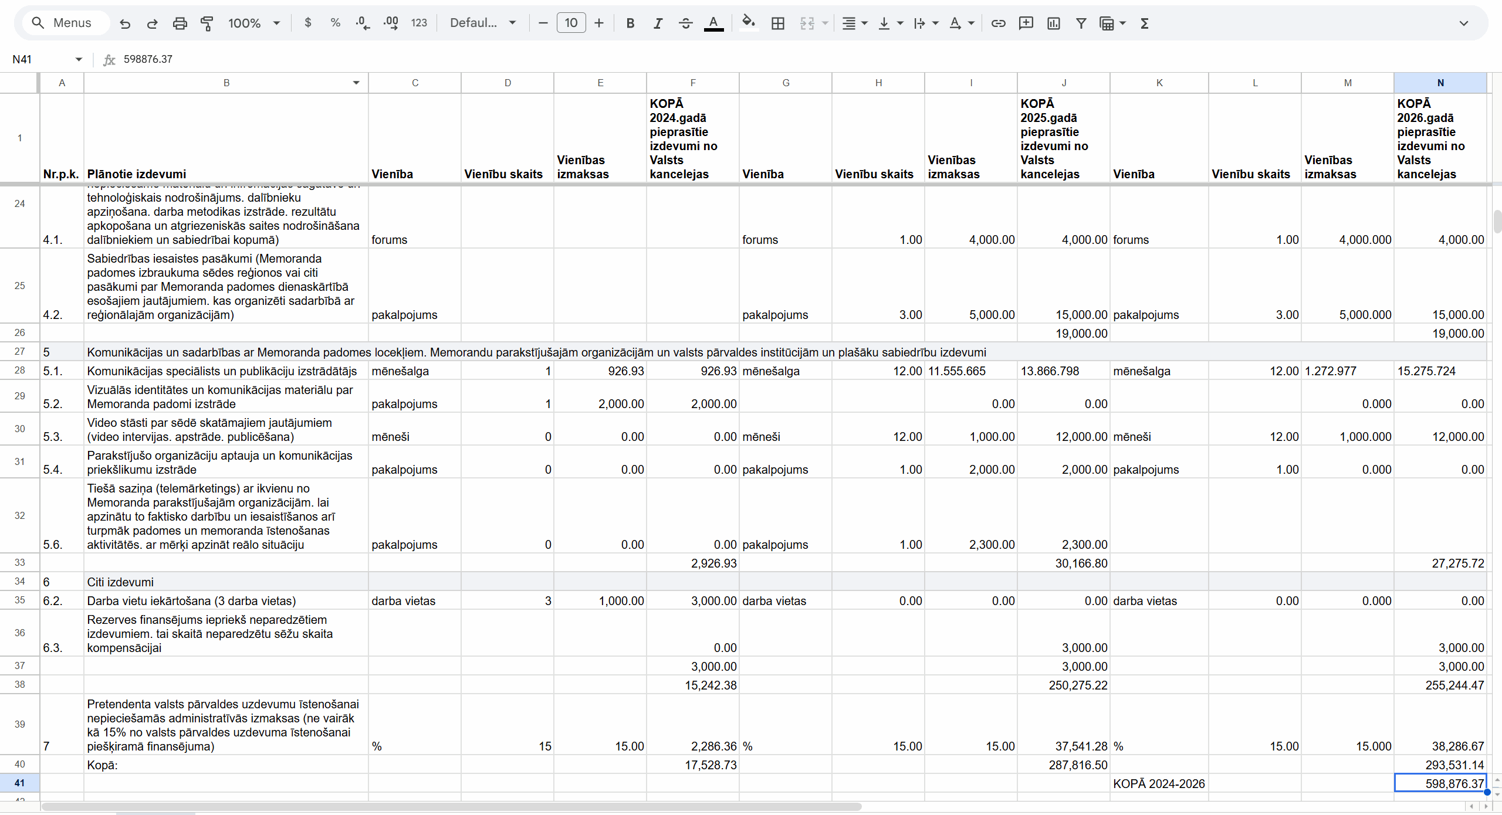Click the merge cells icon
This screenshot has width=1502, height=815.
807,23
